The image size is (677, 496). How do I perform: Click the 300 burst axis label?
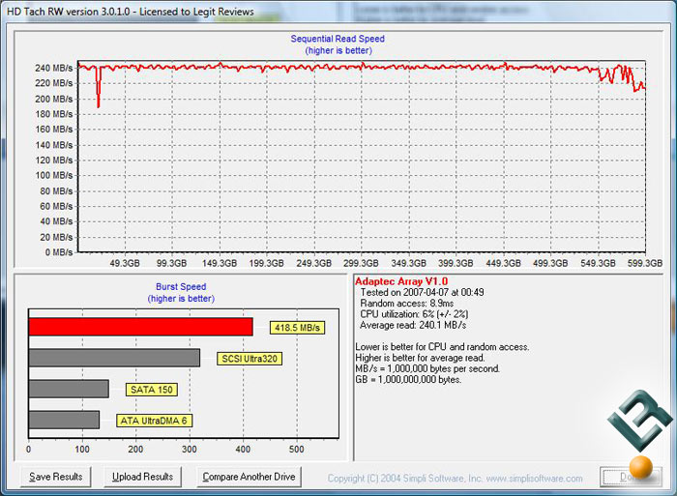tap(190, 449)
